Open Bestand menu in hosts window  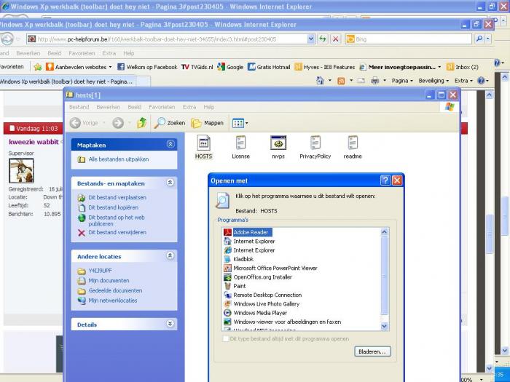[x=79, y=107]
